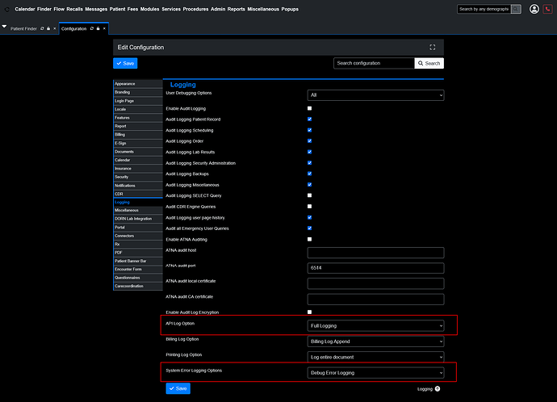Open the Finder menu
The width and height of the screenshot is (557, 402).
44,9
